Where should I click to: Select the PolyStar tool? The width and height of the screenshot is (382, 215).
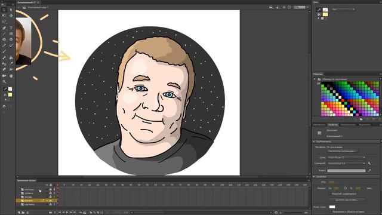tap(11, 39)
